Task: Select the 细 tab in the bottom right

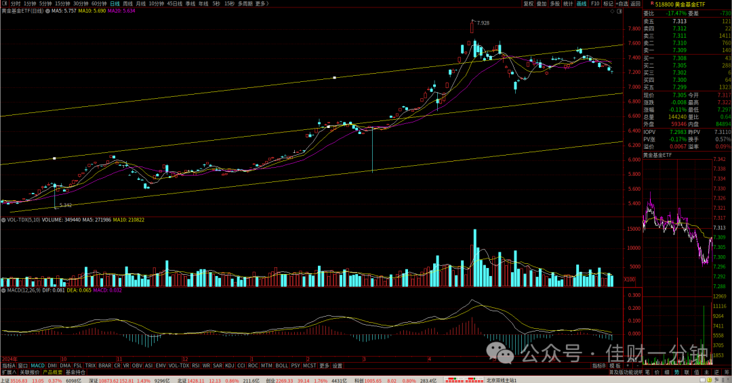Action: [x=667, y=372]
